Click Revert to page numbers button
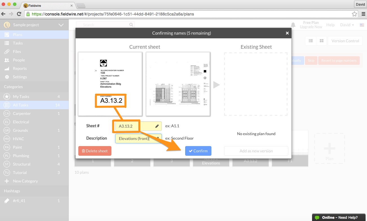 tap(339, 61)
